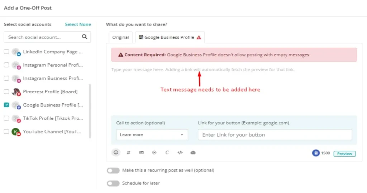Screen dimensions: 367x193
Task: Click the code brackets icon
Action: click(180, 152)
